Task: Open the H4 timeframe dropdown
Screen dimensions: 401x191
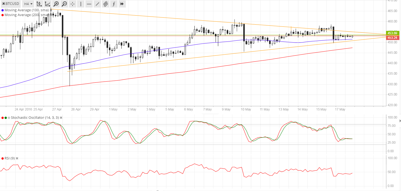Action: click(x=28, y=4)
